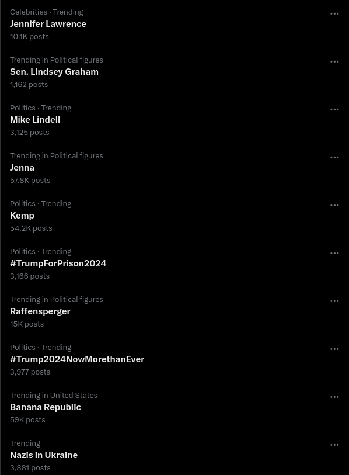Open more options beside Raffensperger
This screenshot has height=475, width=349.
click(334, 301)
